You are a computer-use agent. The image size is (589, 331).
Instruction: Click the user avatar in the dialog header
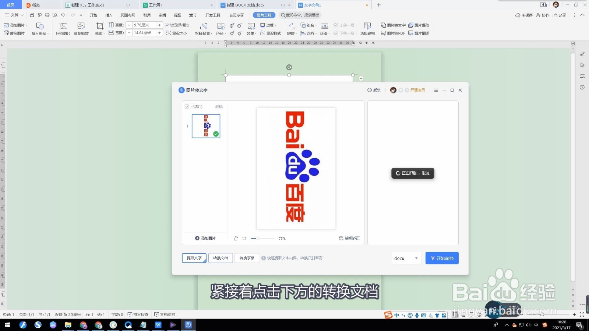click(393, 90)
